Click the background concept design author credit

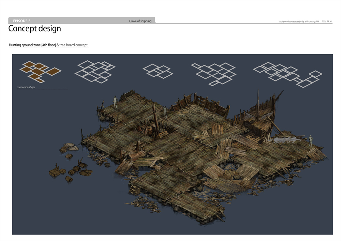[299, 21]
